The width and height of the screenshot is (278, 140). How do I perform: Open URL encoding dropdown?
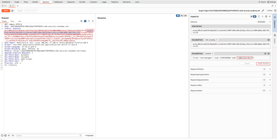point(211,40)
